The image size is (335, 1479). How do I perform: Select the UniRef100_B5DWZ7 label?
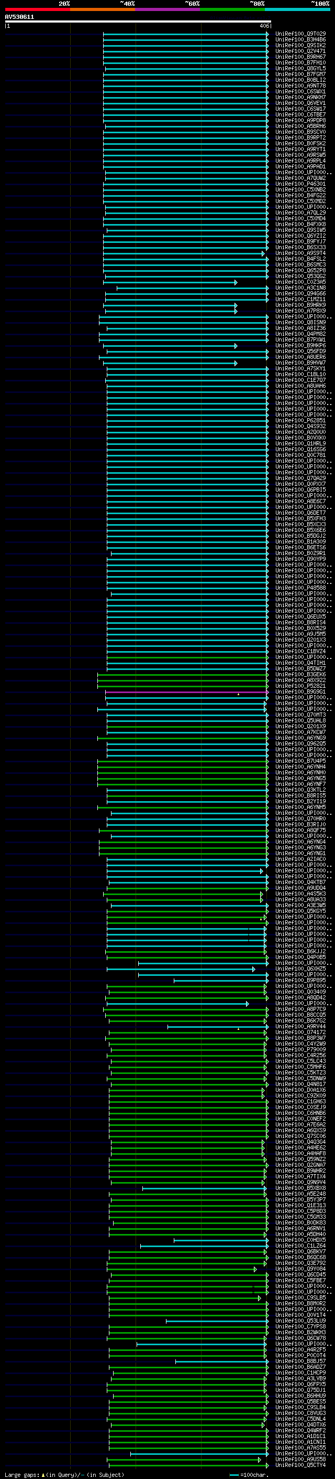[300, 669]
